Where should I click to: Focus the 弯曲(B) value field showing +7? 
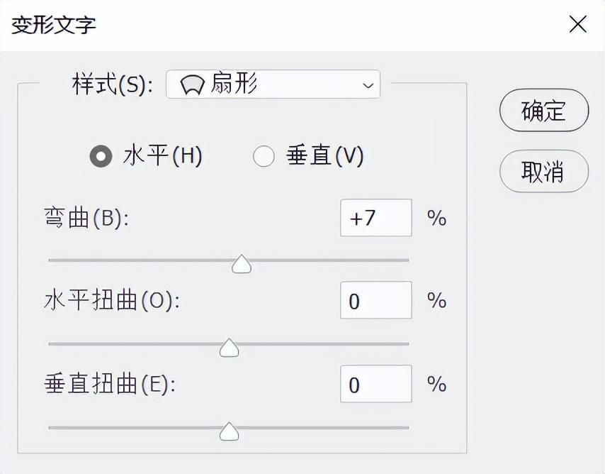pyautogui.click(x=375, y=218)
